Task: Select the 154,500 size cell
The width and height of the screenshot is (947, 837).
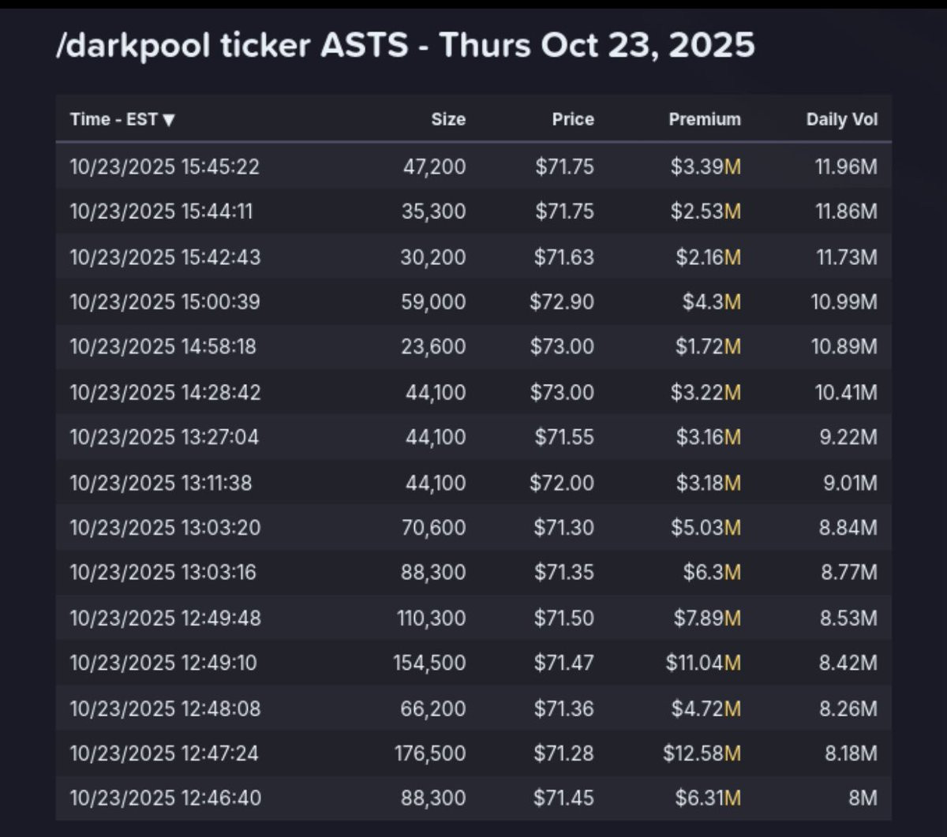Action: (x=430, y=663)
